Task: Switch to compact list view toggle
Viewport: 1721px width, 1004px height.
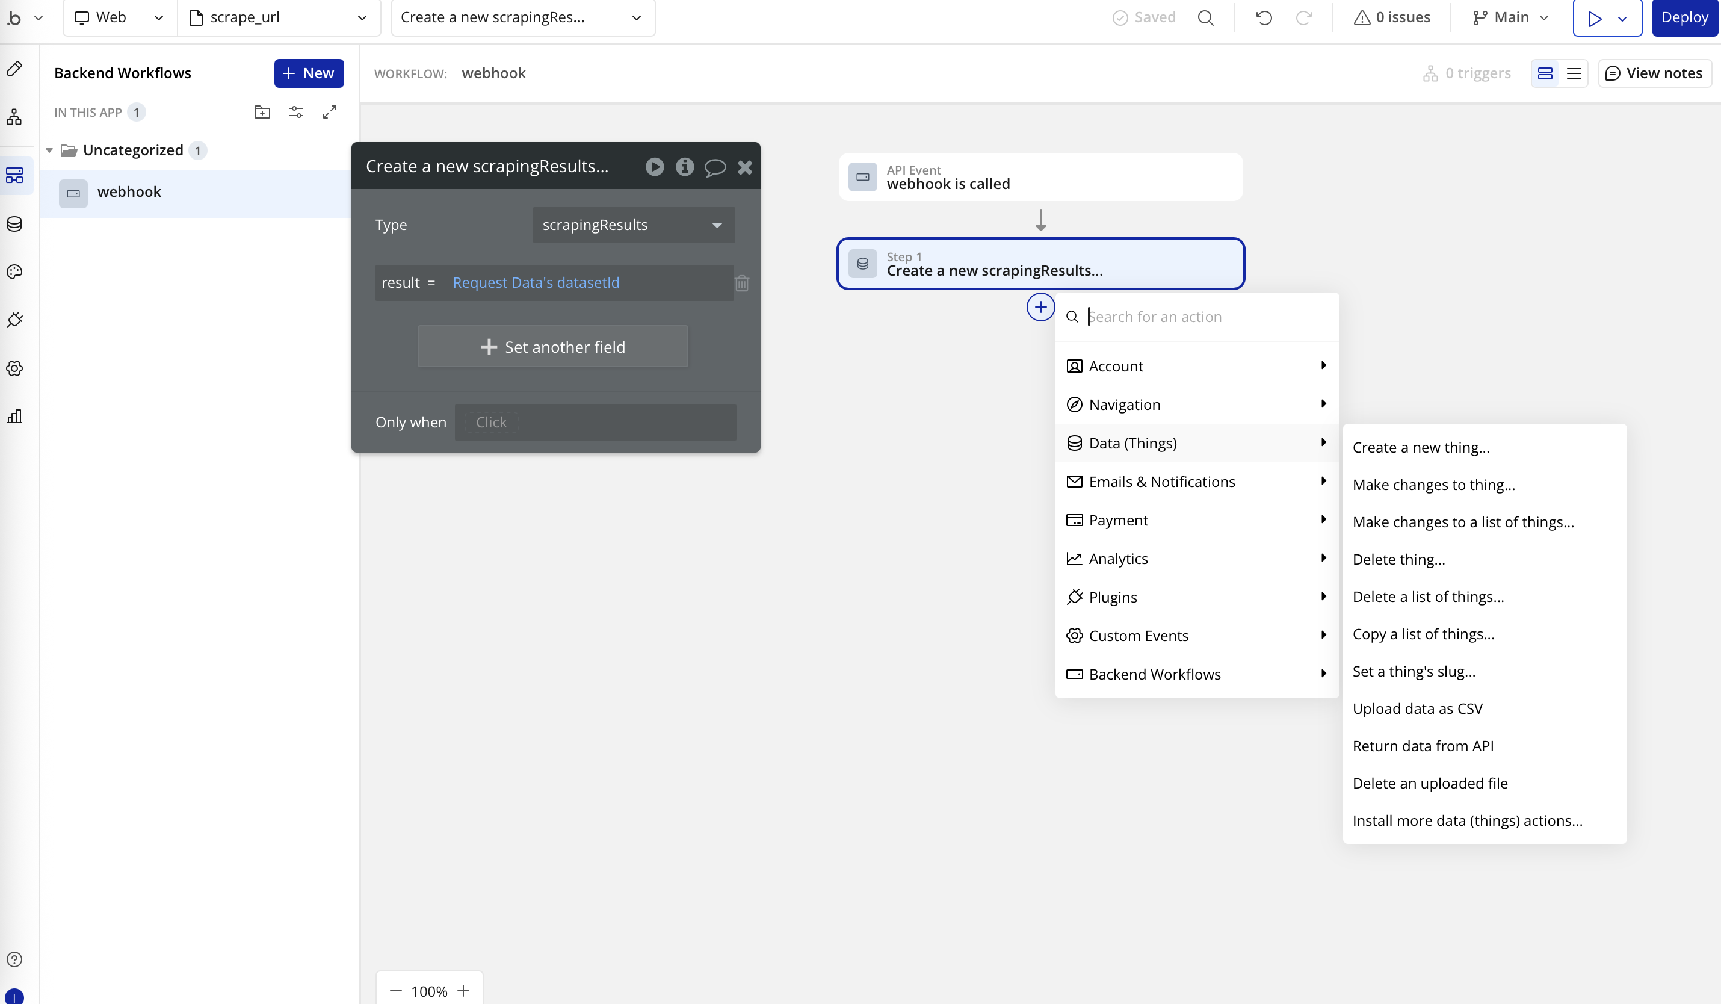Action: 1574,73
